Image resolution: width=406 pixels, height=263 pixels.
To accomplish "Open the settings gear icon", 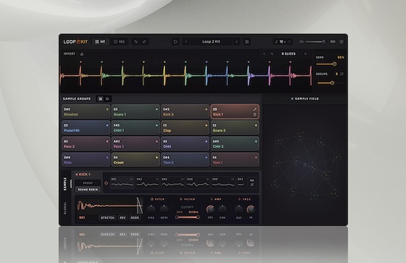I will tap(342, 42).
